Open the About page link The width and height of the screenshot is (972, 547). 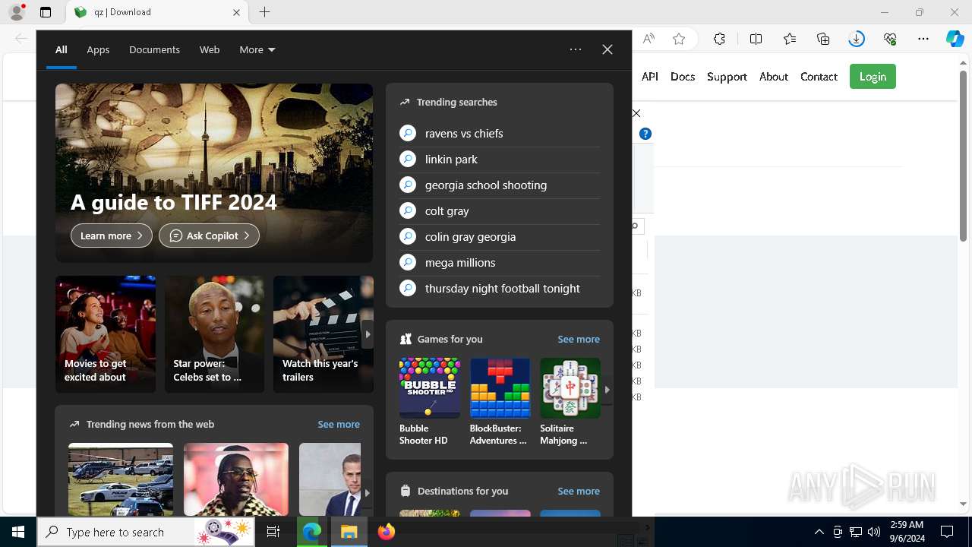tap(774, 77)
